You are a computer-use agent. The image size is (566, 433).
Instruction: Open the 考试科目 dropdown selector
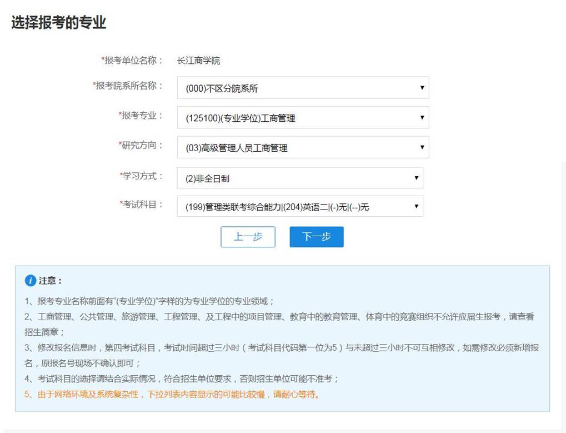(300, 207)
